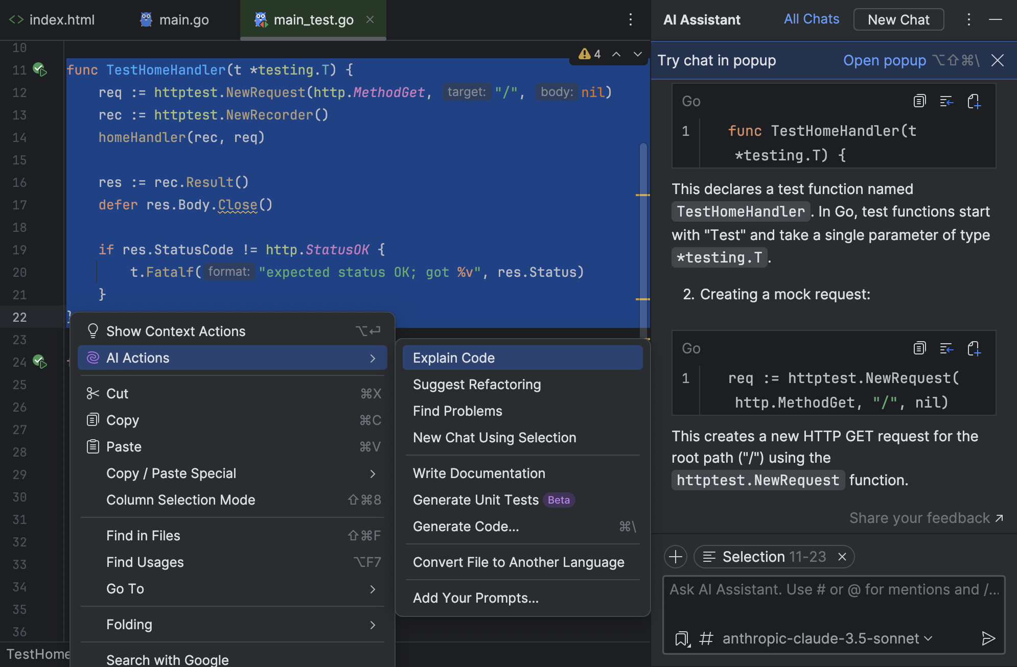Navigate to next problem with down arrow icon
Image resolution: width=1017 pixels, height=667 pixels.
[637, 54]
